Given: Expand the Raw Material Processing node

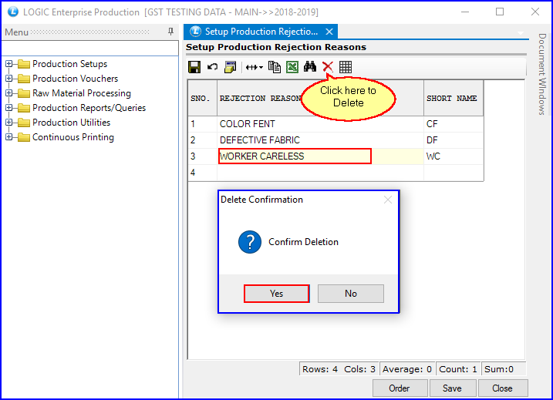Looking at the screenshot, I should pyautogui.click(x=9, y=93).
